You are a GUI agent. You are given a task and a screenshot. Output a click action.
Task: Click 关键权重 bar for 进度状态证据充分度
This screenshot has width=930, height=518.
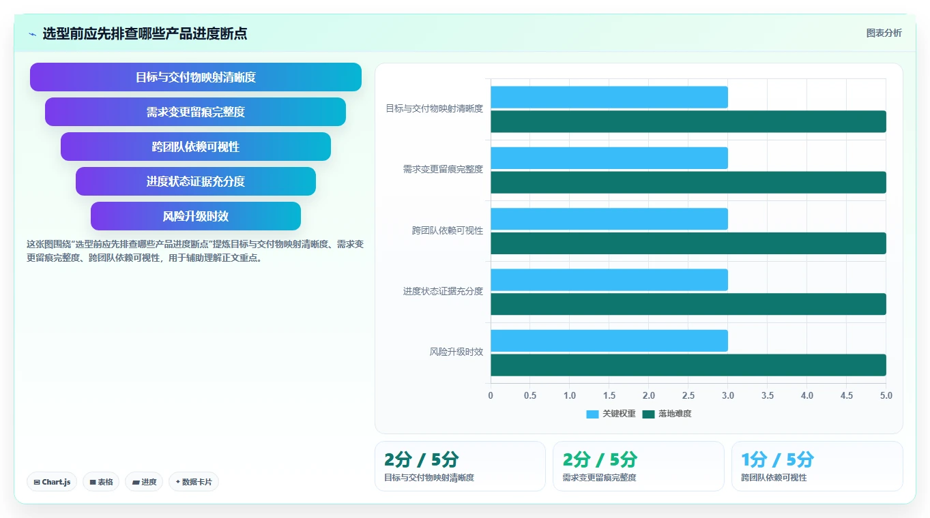click(609, 279)
